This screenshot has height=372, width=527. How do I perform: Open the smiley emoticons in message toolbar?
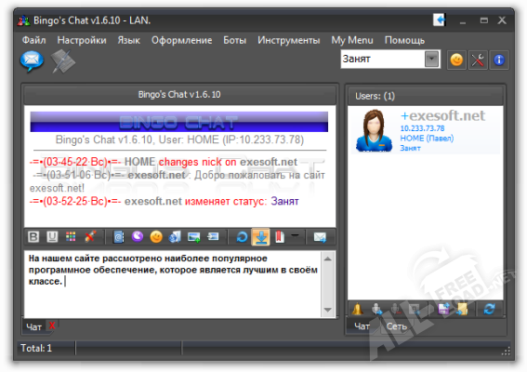pos(156,237)
